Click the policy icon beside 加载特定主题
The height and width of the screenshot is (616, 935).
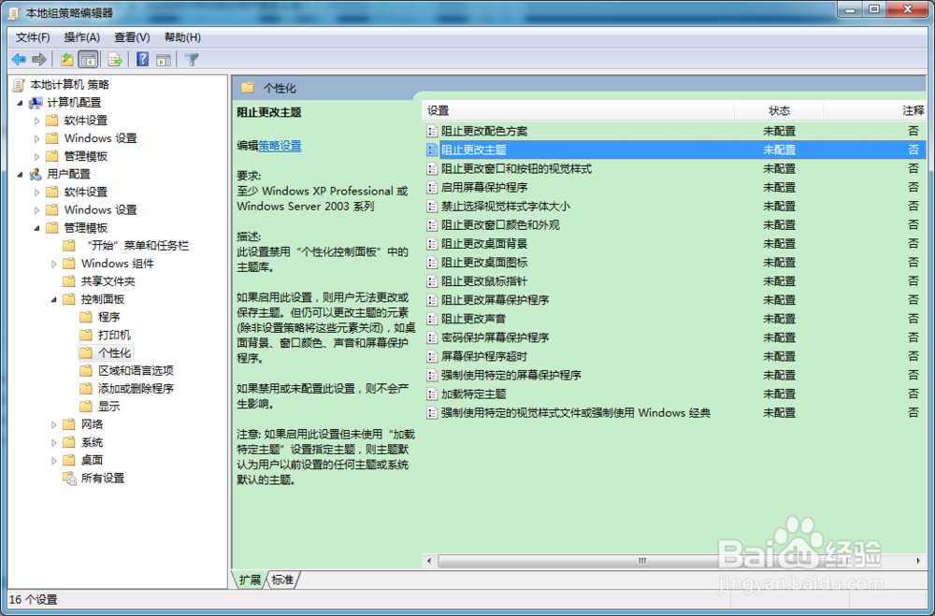click(x=432, y=394)
